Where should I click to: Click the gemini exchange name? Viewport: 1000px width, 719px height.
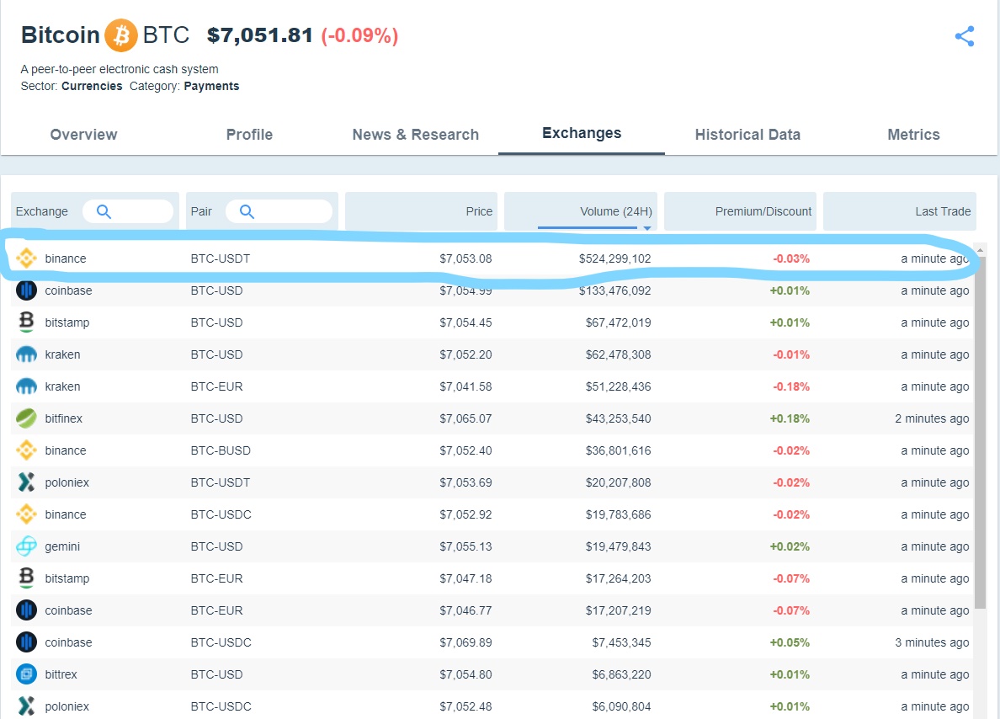[62, 546]
